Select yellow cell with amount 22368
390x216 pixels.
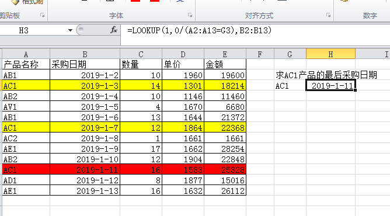click(x=225, y=127)
